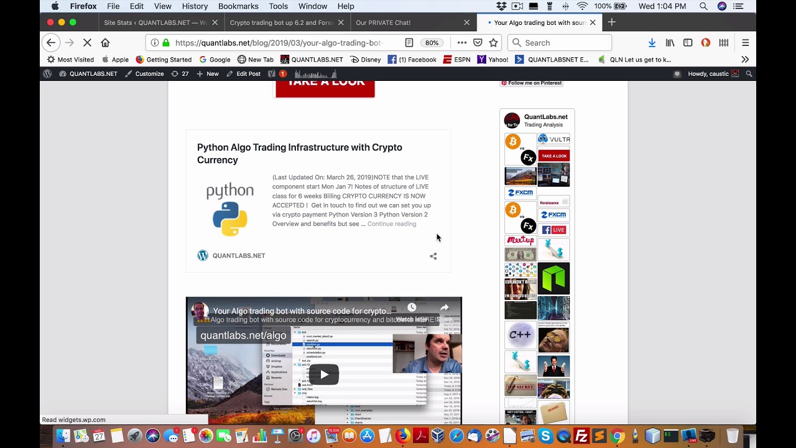Open Python Algo Trading Infrastructure post title

[x=300, y=154]
